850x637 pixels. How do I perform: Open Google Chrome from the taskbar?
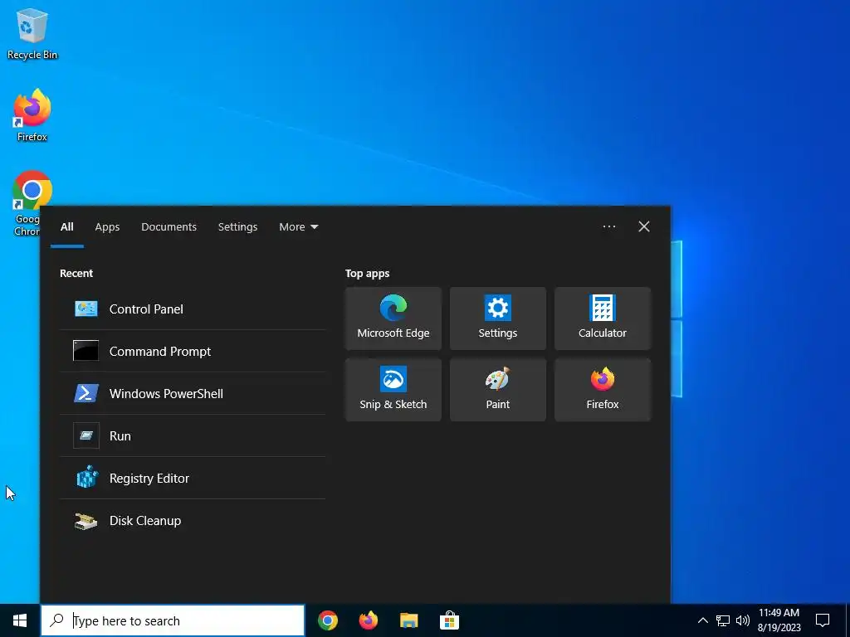tap(328, 620)
